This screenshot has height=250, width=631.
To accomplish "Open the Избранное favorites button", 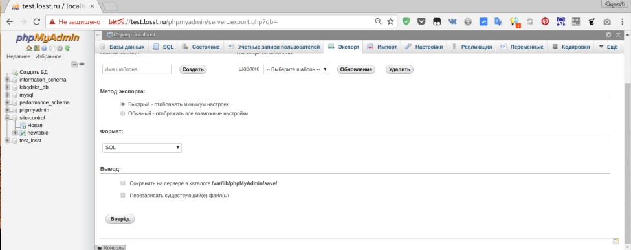I will coord(49,56).
